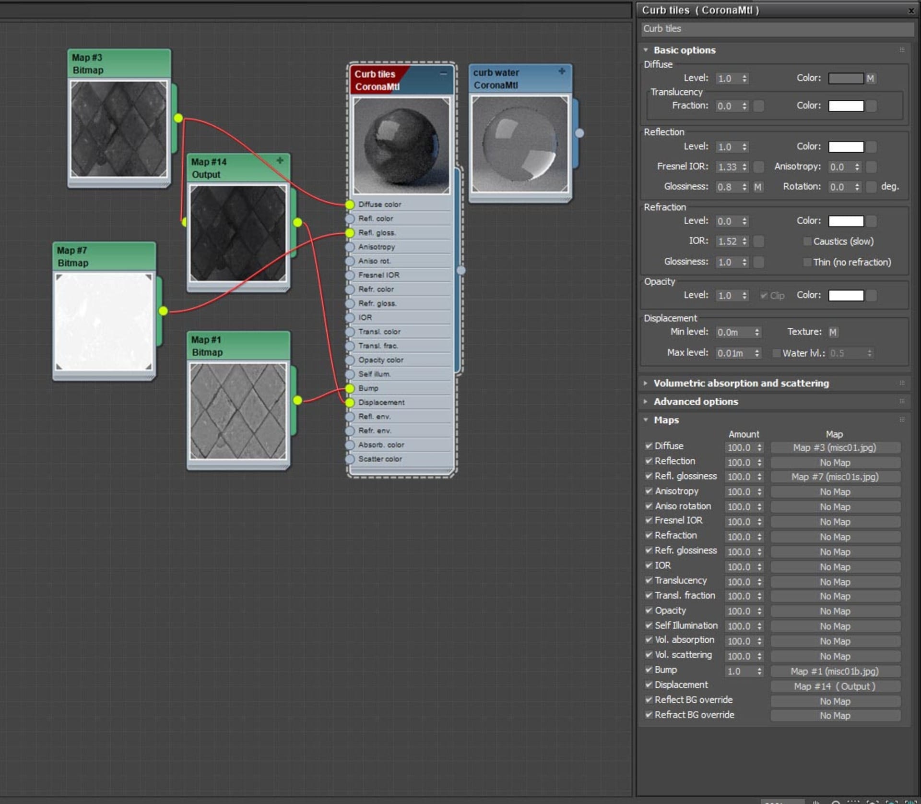Close the Curb tiles parameter panel
Image resolution: width=921 pixels, height=804 pixels.
click(x=910, y=11)
